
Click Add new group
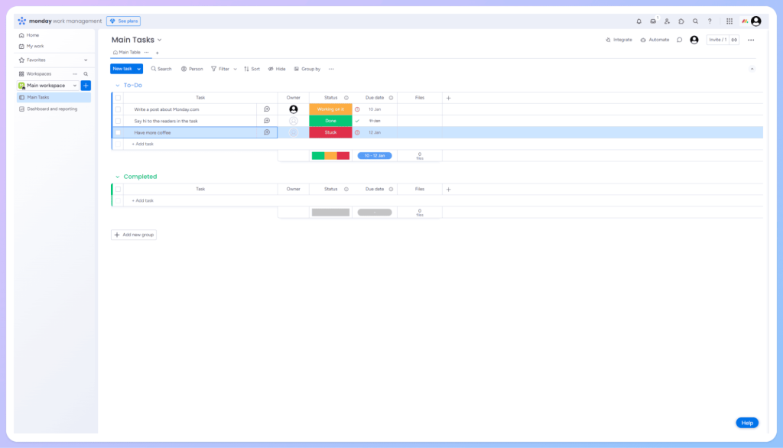(x=134, y=235)
